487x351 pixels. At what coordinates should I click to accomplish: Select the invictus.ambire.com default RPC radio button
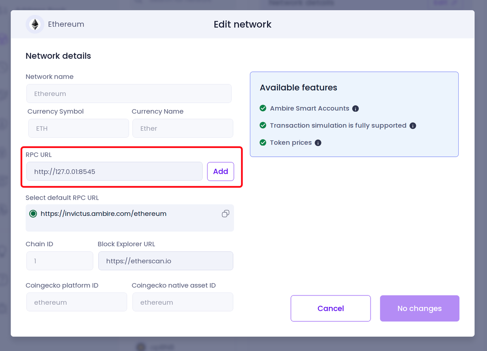click(x=33, y=214)
